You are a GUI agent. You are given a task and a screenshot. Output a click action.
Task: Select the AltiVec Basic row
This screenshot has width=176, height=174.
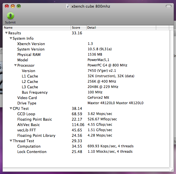86,125
